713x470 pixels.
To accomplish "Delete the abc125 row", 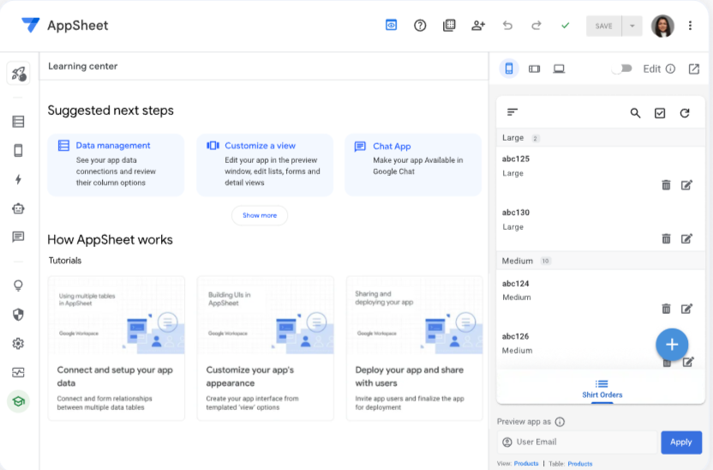I will coord(666,184).
